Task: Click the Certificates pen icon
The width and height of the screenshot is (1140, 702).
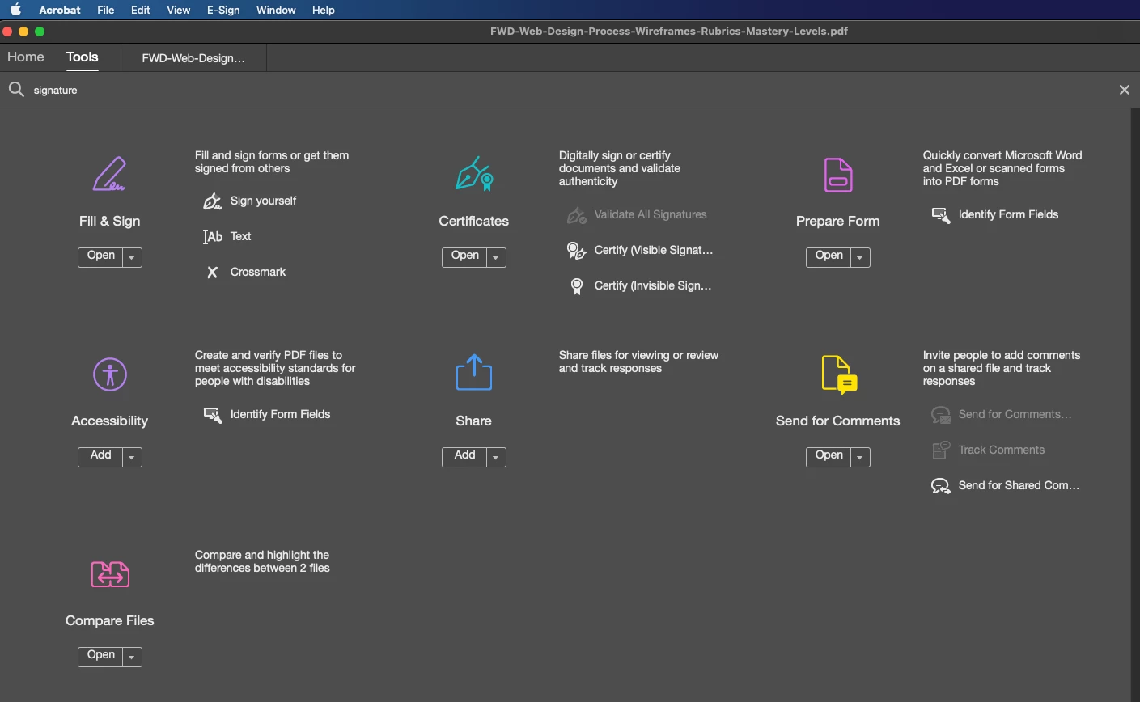Action: tap(474, 174)
